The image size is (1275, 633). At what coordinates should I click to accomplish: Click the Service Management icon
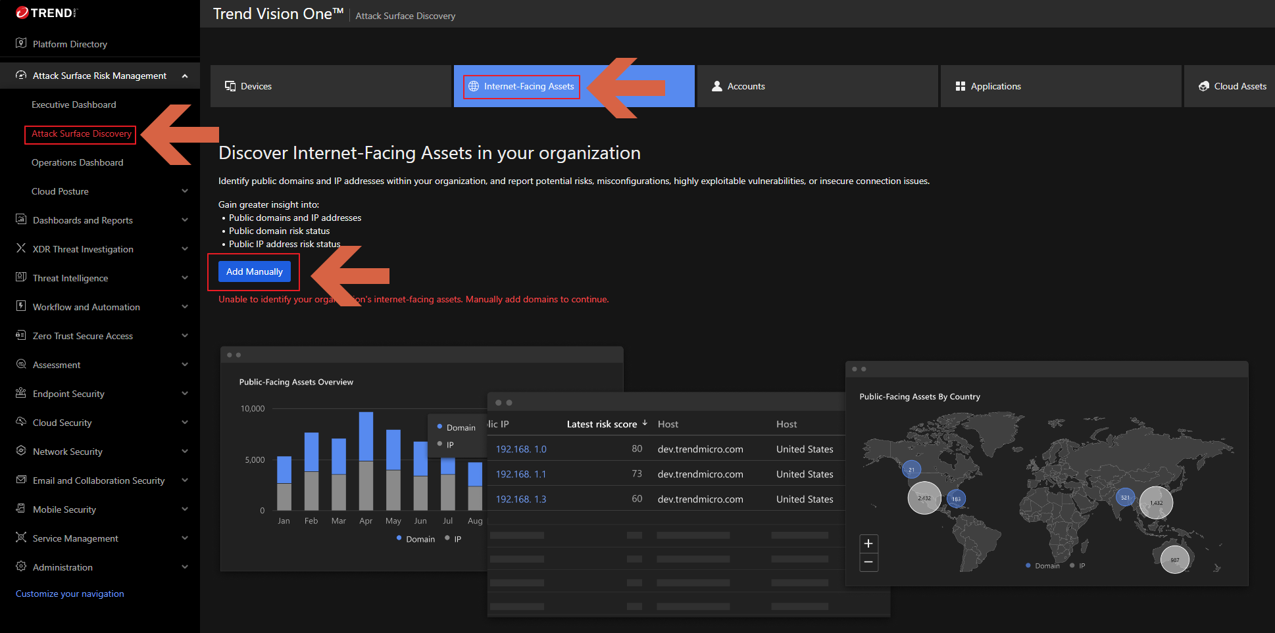[21, 538]
